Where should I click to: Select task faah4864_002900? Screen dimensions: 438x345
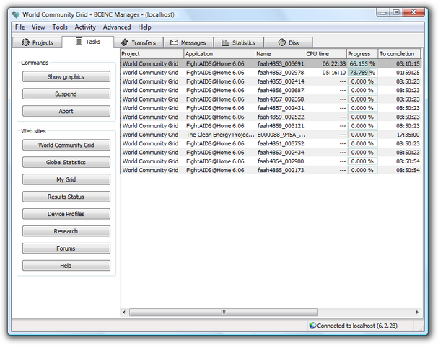[271, 161]
